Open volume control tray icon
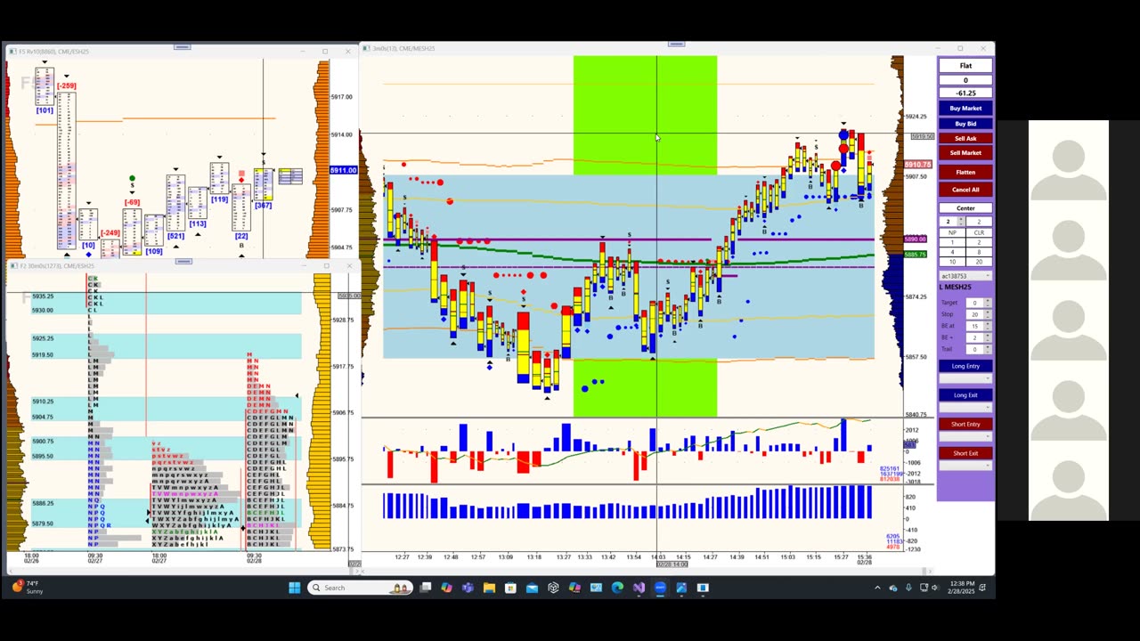 [x=936, y=588]
